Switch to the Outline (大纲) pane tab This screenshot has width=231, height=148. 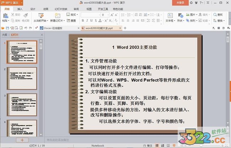point(5,35)
